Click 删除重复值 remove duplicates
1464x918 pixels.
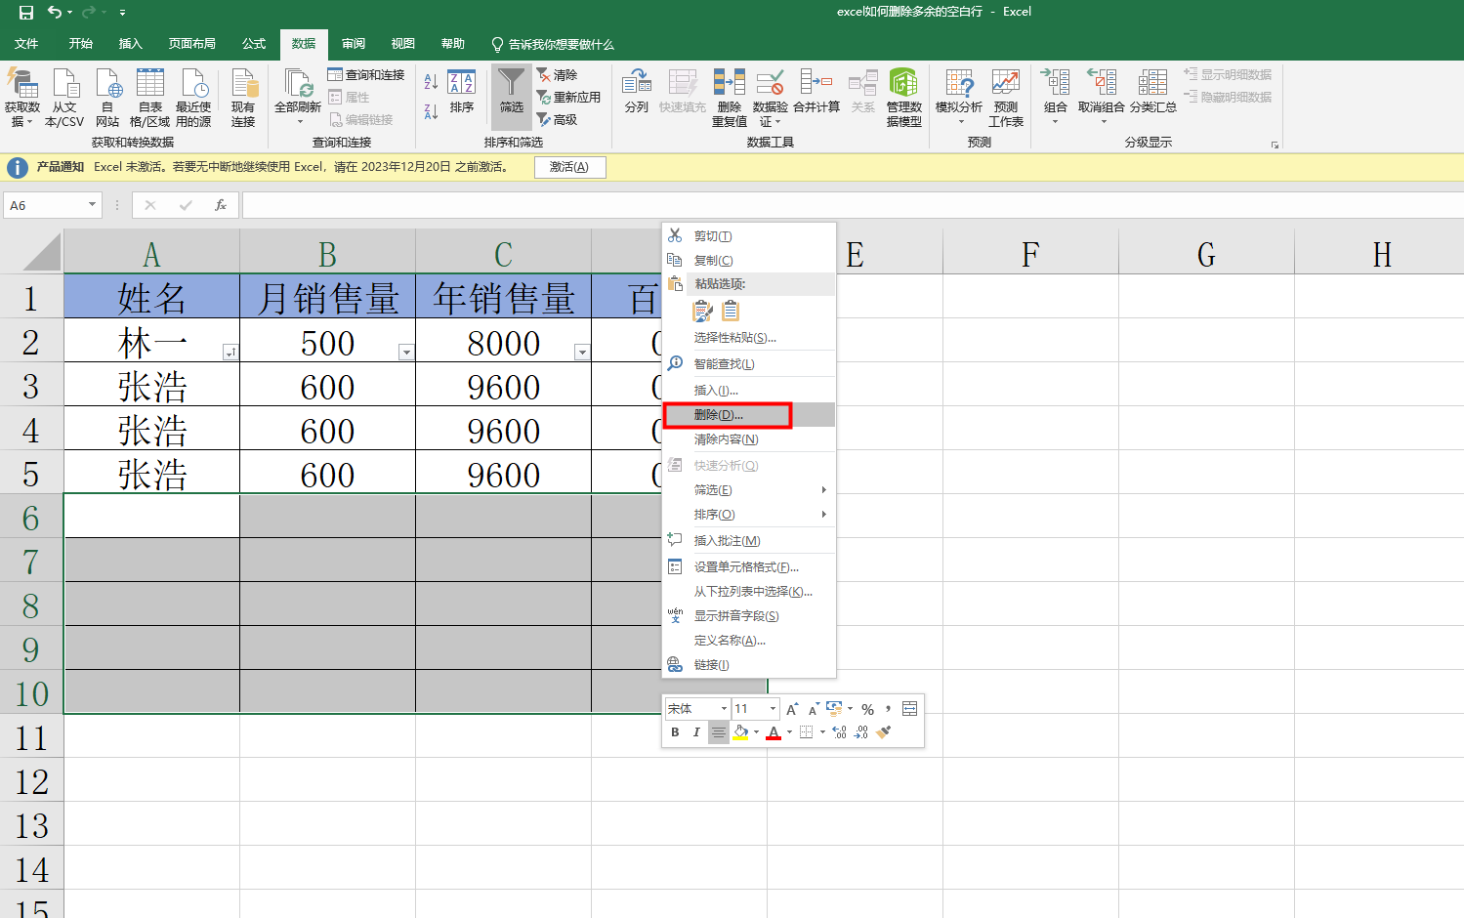tap(730, 98)
